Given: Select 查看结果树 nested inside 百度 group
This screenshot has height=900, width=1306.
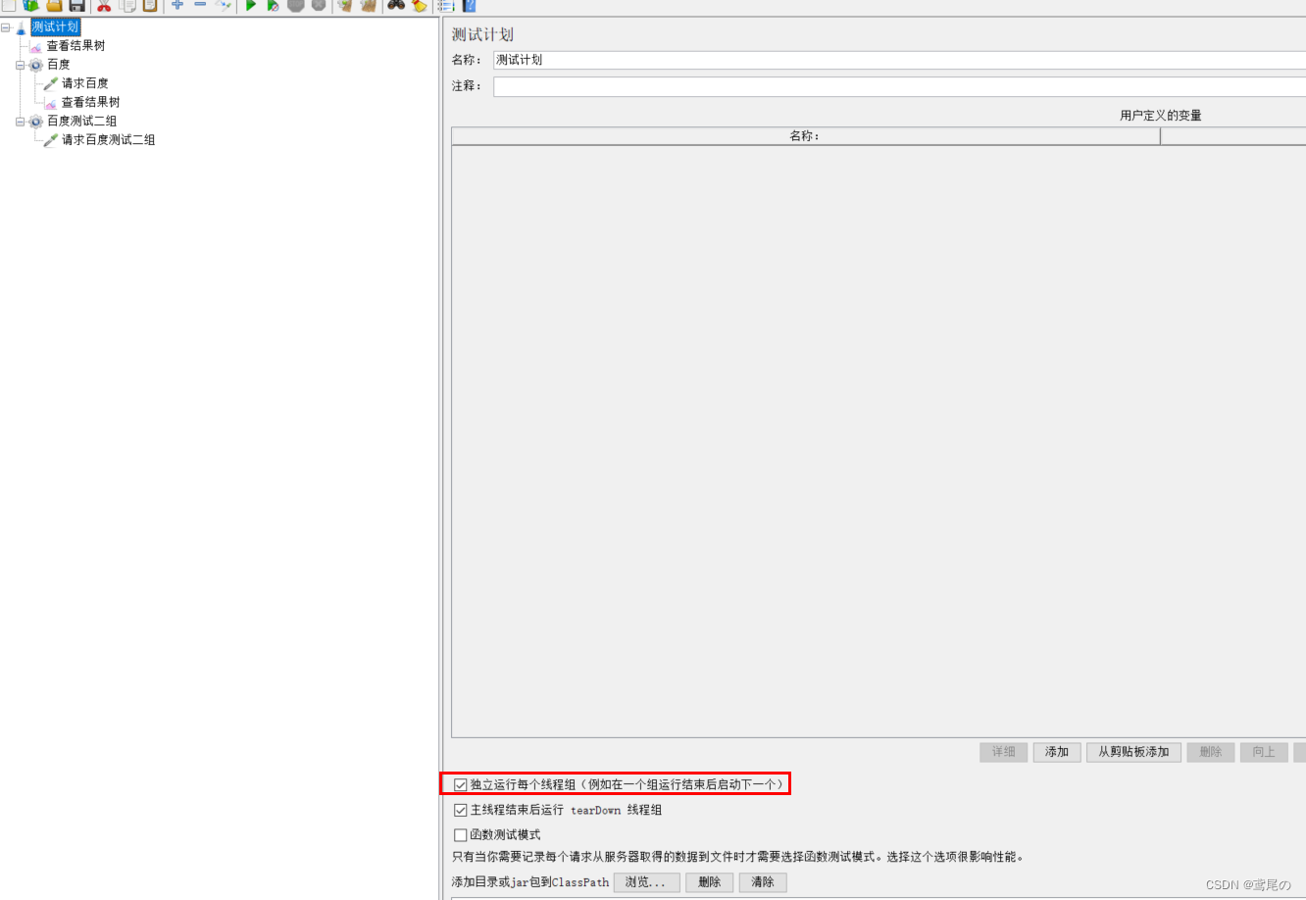Looking at the screenshot, I should (x=91, y=102).
